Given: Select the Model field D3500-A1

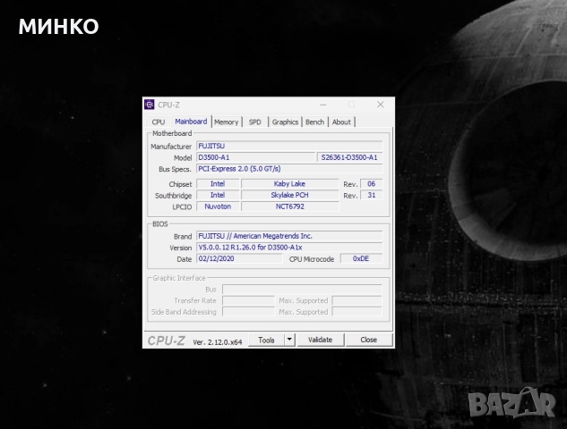Looking at the screenshot, I should [x=255, y=157].
